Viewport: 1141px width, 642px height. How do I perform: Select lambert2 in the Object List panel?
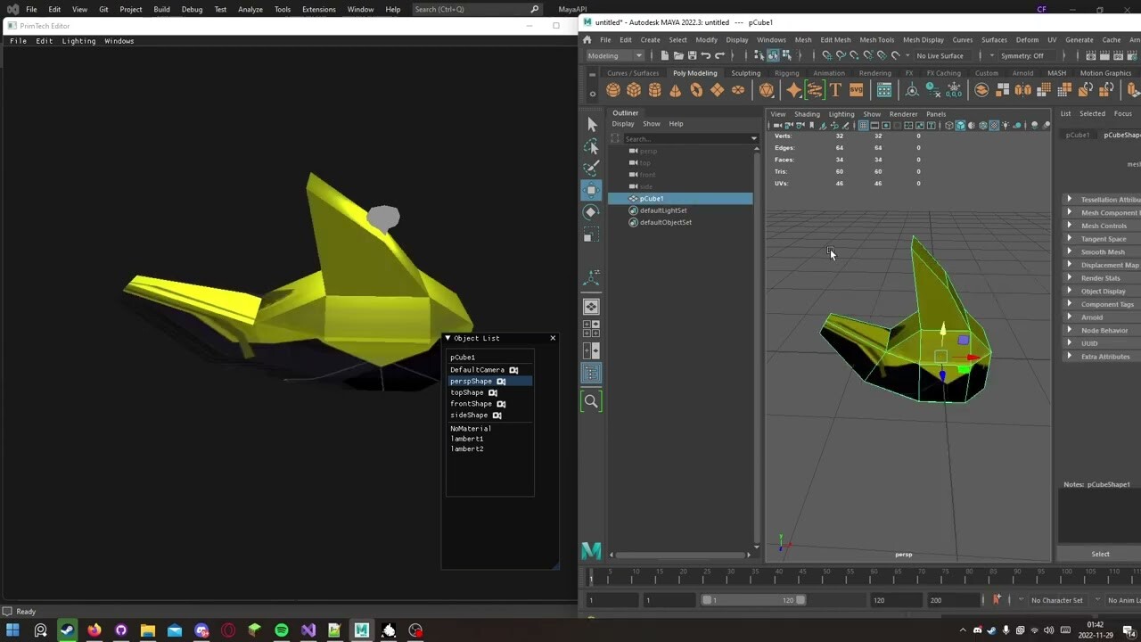click(x=467, y=449)
